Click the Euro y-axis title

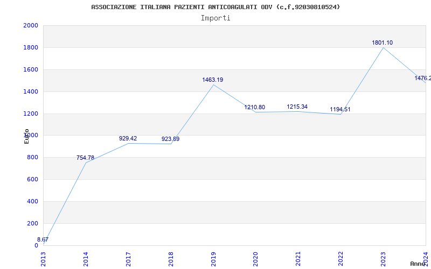click(x=26, y=137)
